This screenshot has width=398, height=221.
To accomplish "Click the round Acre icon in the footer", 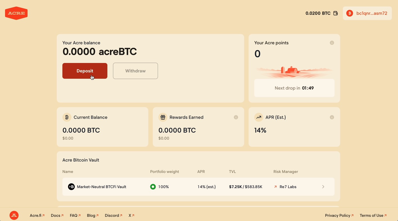I will pos(14,215).
